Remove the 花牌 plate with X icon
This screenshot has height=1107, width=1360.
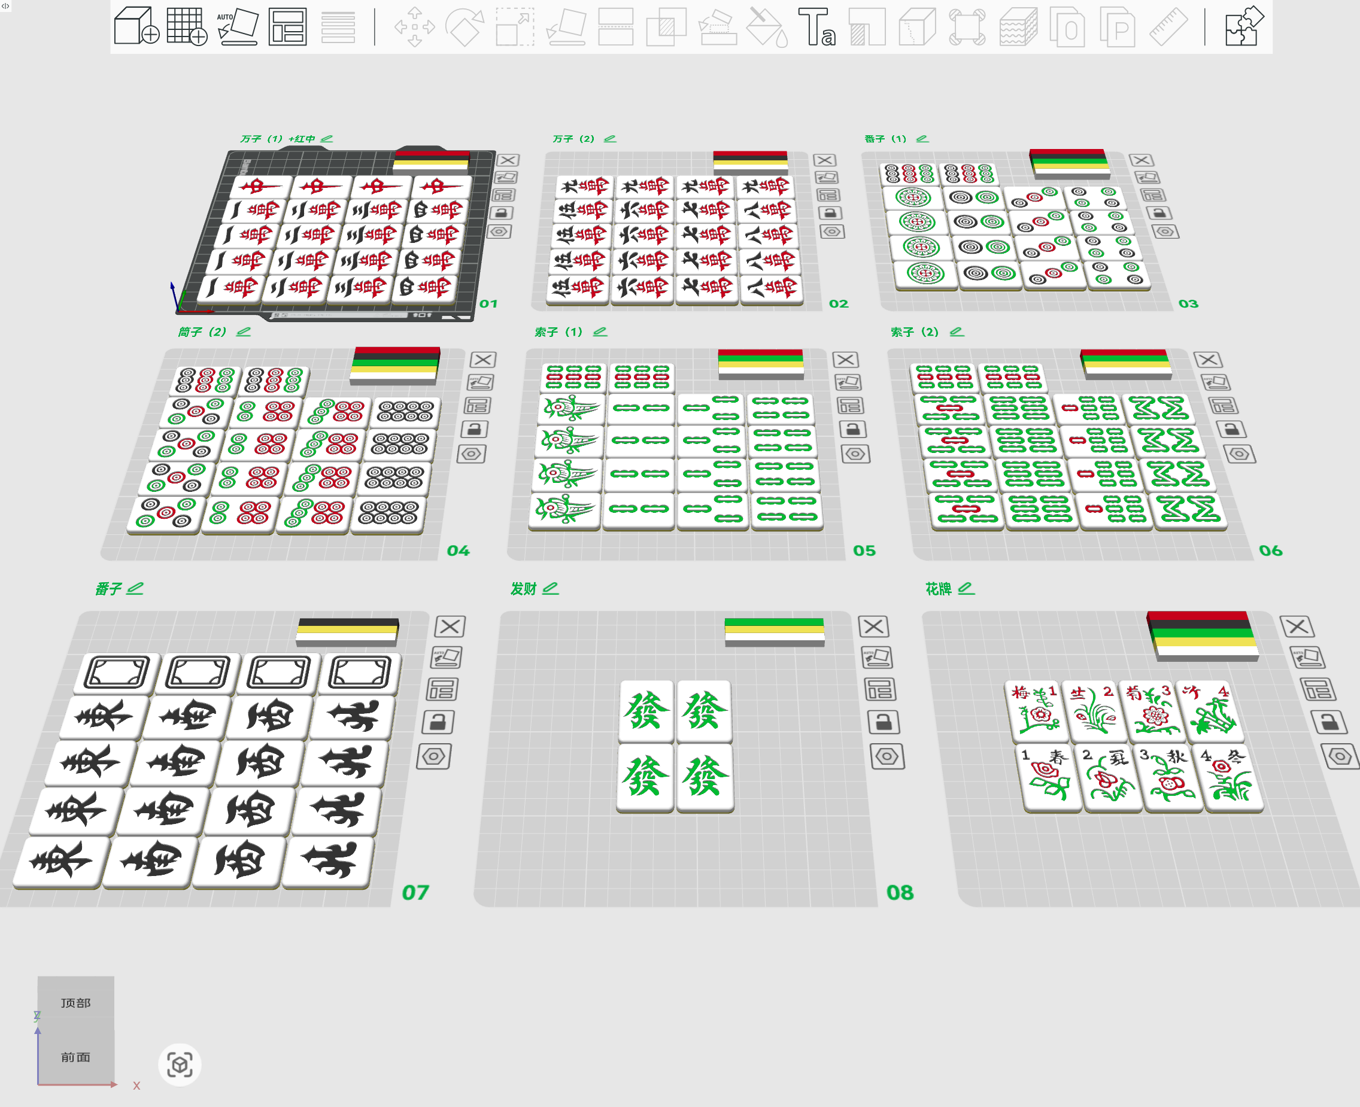1297,627
